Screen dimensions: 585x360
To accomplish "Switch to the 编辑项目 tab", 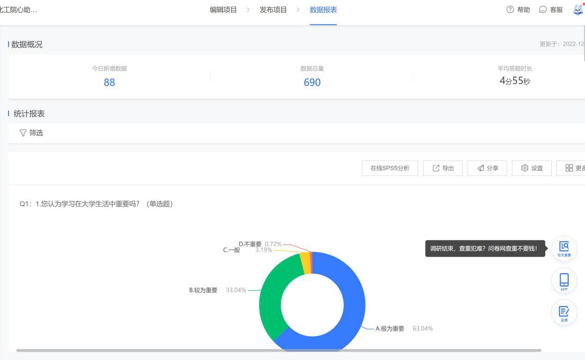I will point(223,10).
